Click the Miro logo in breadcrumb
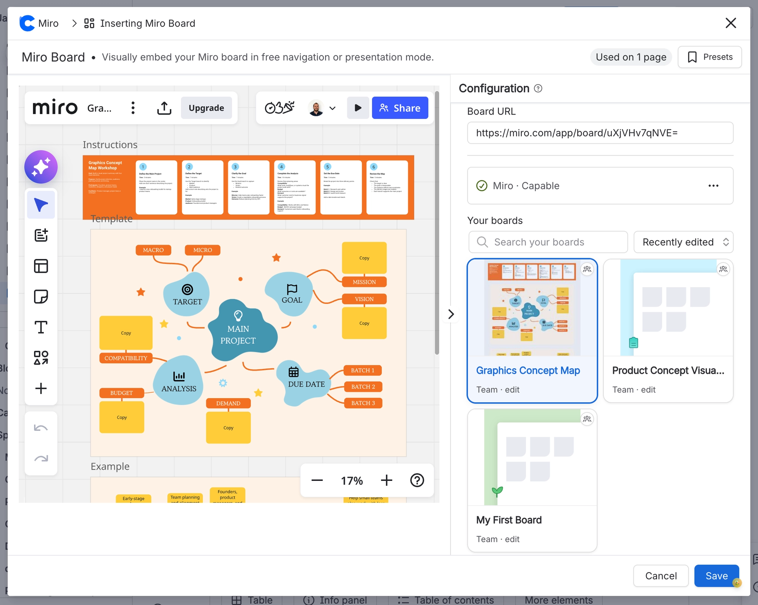The height and width of the screenshot is (605, 758). [27, 23]
